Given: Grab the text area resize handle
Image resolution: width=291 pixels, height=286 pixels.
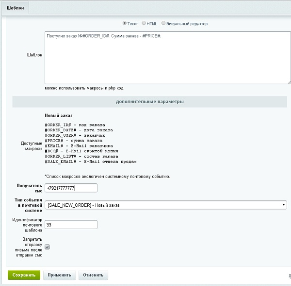Looking at the screenshot, I should point(289,82).
